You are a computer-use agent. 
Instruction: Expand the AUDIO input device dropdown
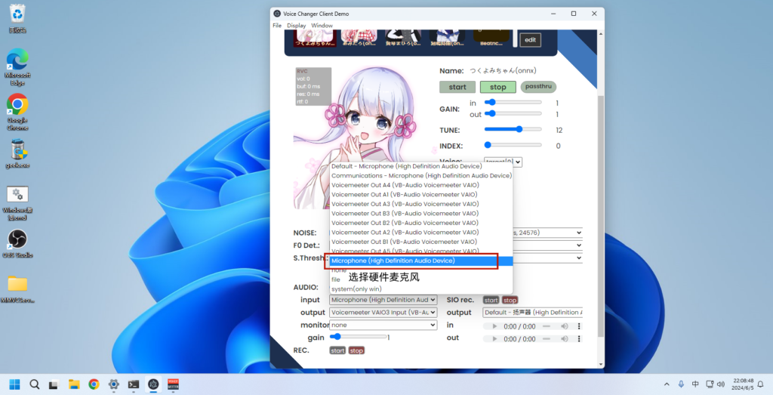click(383, 300)
